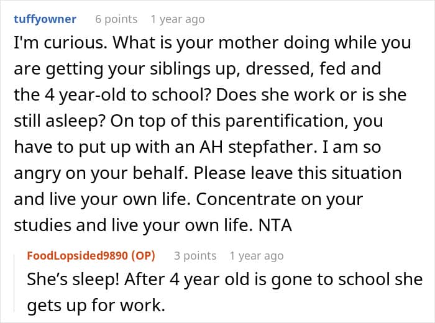This screenshot has width=435, height=323.
Task: Open the tuffyowner user profile link
Action: [45, 19]
